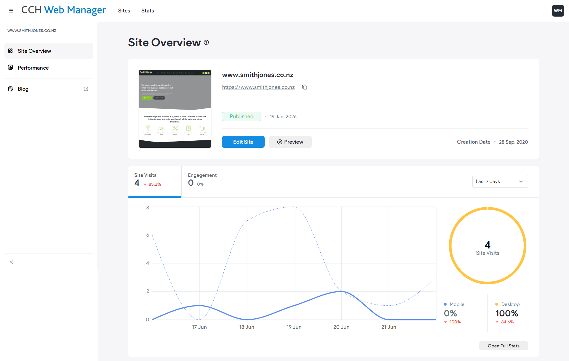Click the 17 Jun axis label
Screen dimensions: 569x361
point(199,327)
